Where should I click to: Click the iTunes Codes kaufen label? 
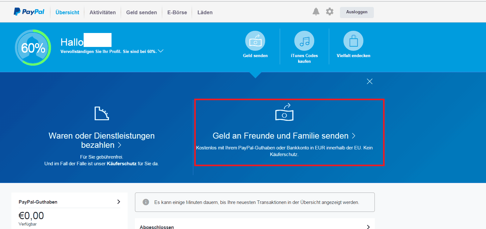tap(304, 58)
